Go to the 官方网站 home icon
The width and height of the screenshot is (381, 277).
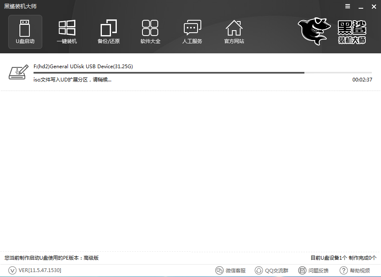click(234, 31)
